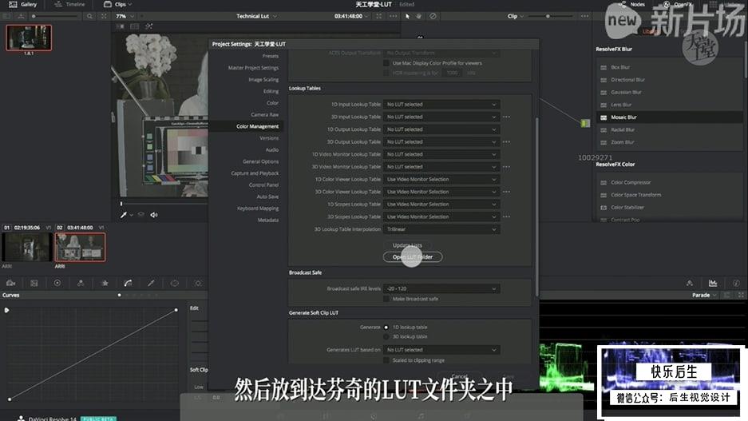
Task: Show the Nodes panel
Action: (631, 4)
